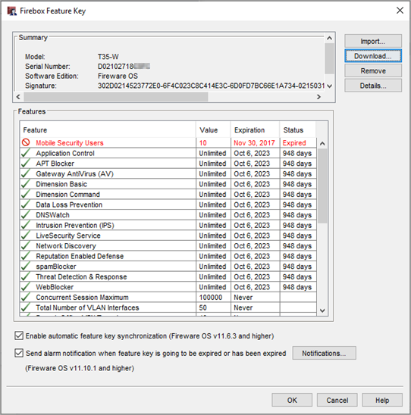Click the Summary scroll up arrow
Image resolution: width=411 pixels, height=415 pixels.
[x=329, y=38]
